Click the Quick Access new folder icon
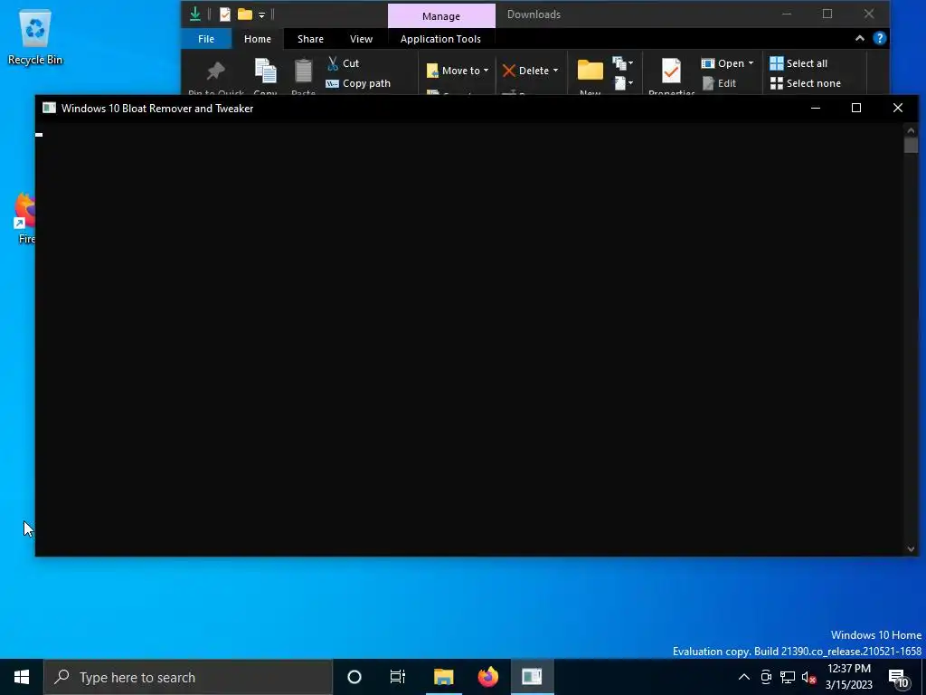 coord(244,14)
